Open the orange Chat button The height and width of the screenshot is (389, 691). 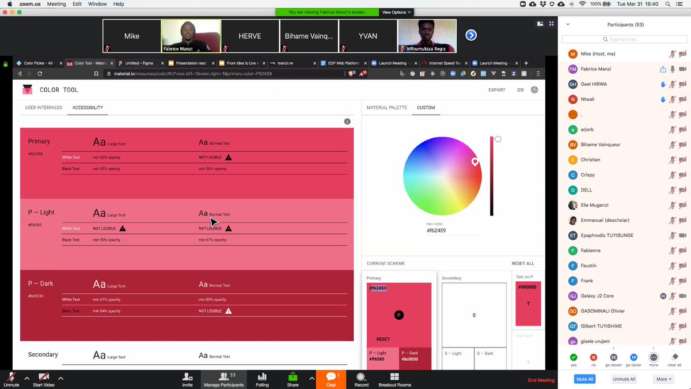331,379
